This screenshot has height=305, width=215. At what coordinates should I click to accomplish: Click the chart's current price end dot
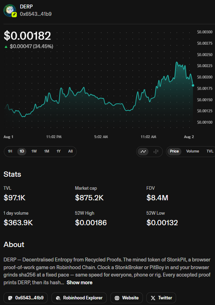coord(193,85)
